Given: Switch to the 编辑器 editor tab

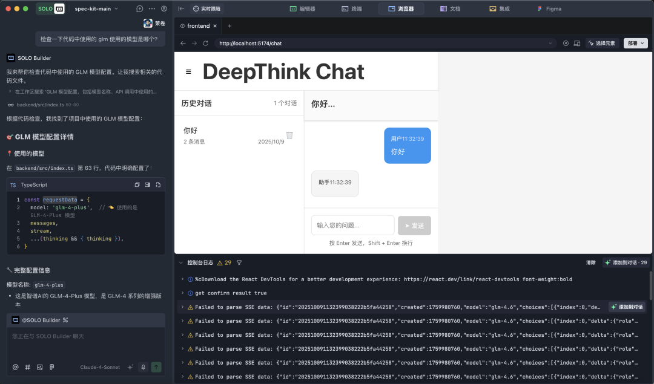Looking at the screenshot, I should click(x=303, y=8).
